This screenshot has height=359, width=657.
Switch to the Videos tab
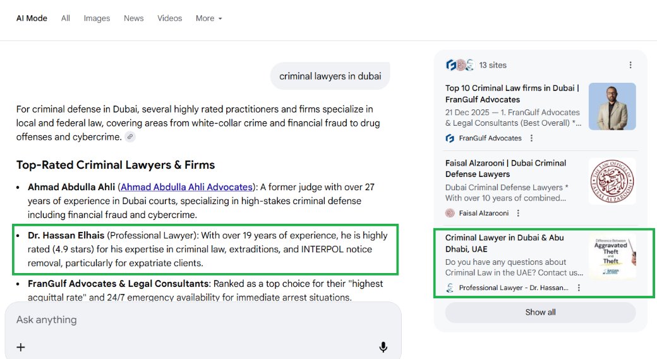(170, 18)
